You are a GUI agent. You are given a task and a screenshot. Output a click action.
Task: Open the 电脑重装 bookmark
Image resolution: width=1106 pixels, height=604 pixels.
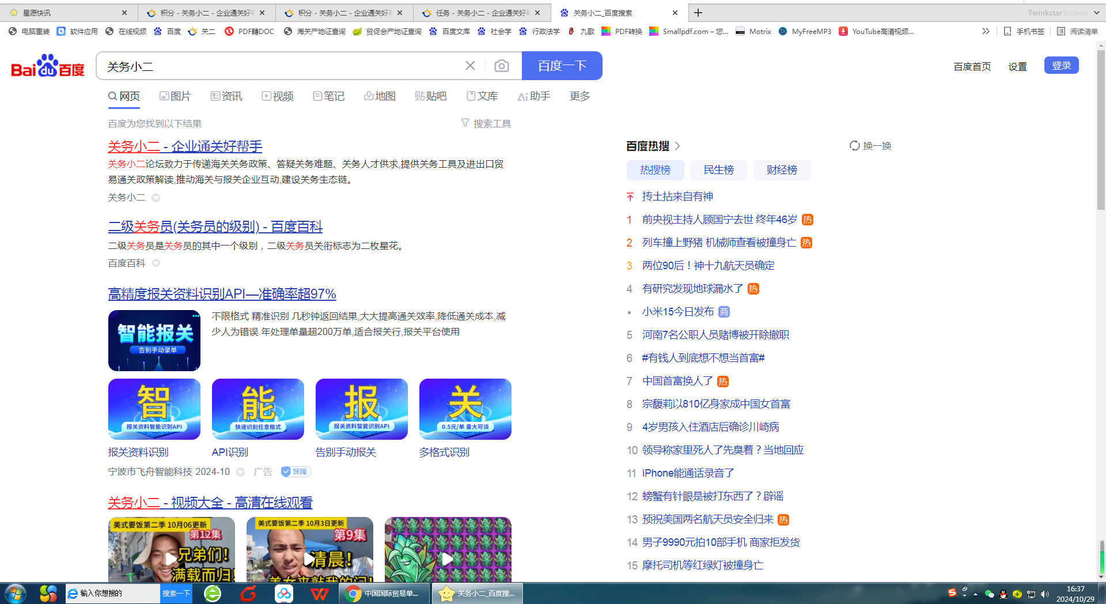click(x=29, y=31)
